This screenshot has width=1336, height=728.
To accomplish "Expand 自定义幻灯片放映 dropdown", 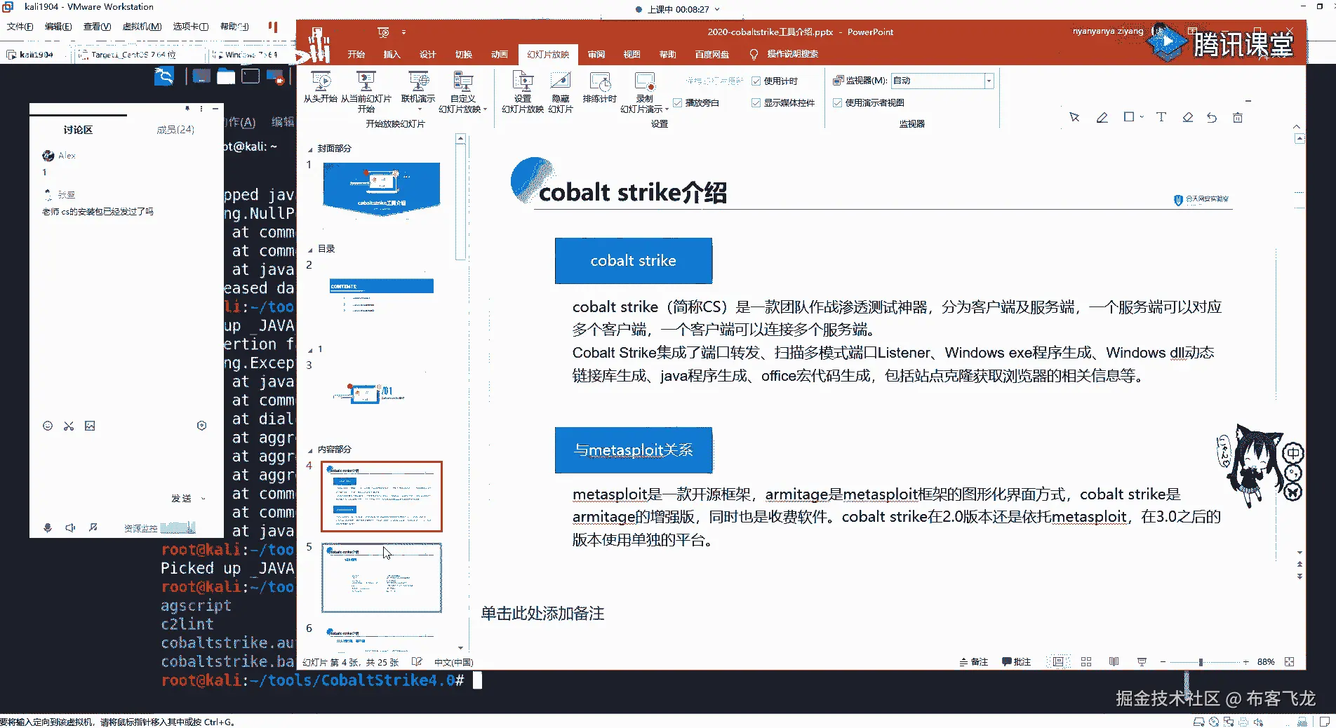I will (x=485, y=109).
